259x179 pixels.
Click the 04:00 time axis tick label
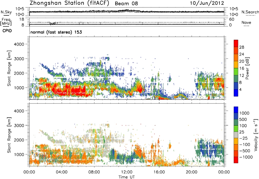[x=62, y=172]
